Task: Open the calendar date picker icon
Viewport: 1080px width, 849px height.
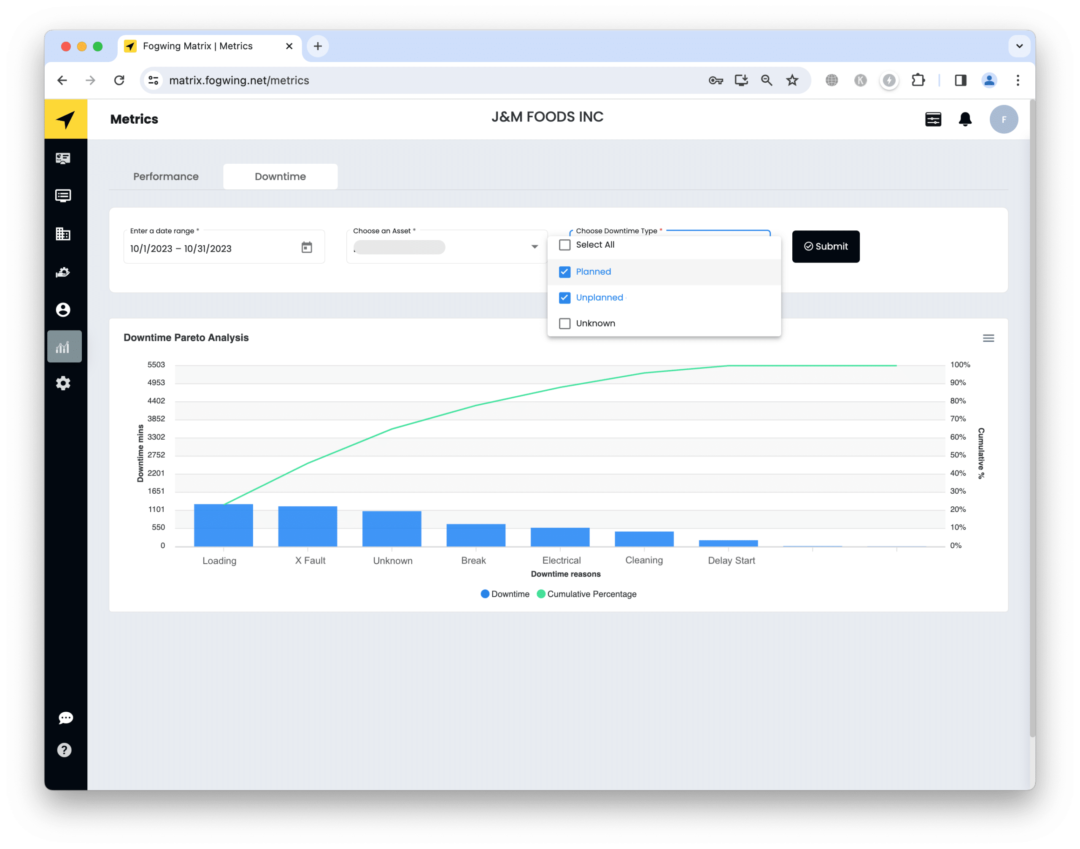Action: coord(307,248)
